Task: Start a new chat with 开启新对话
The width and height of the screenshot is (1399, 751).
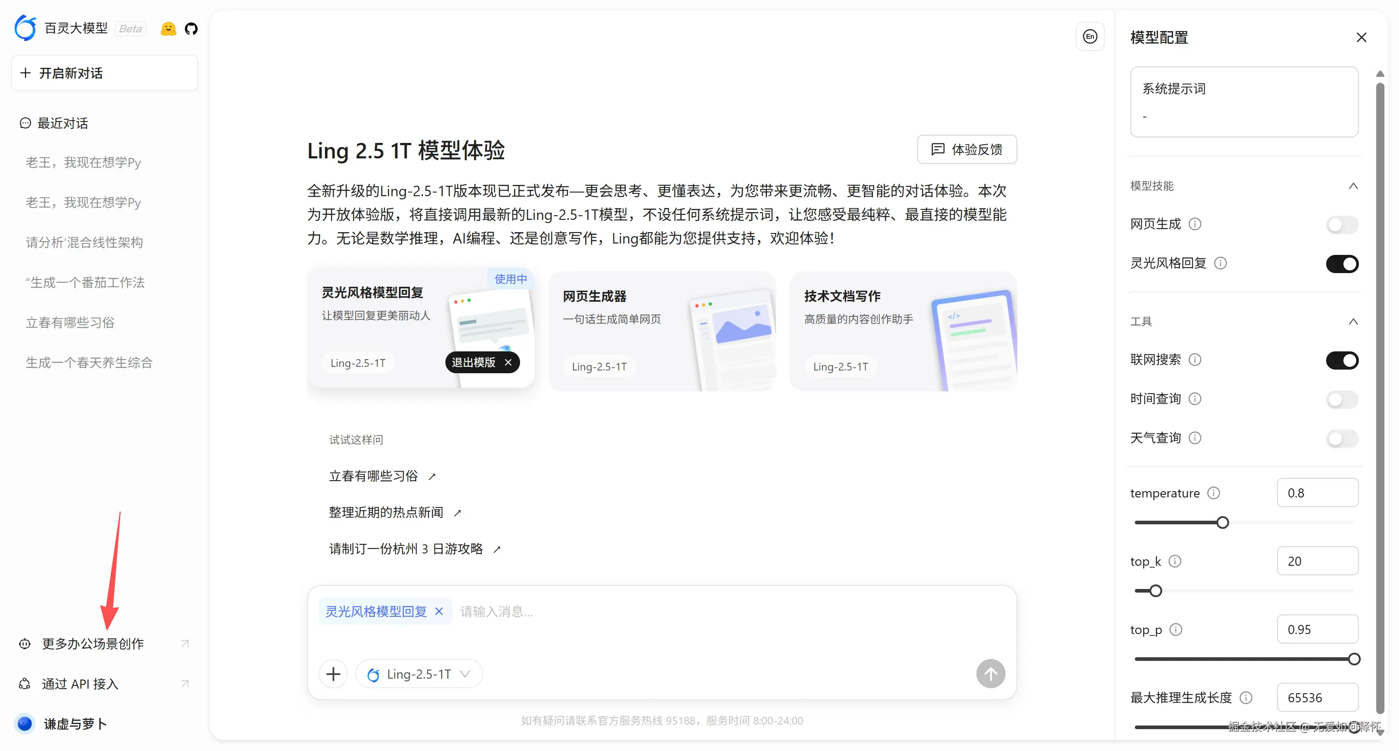Action: pos(104,73)
